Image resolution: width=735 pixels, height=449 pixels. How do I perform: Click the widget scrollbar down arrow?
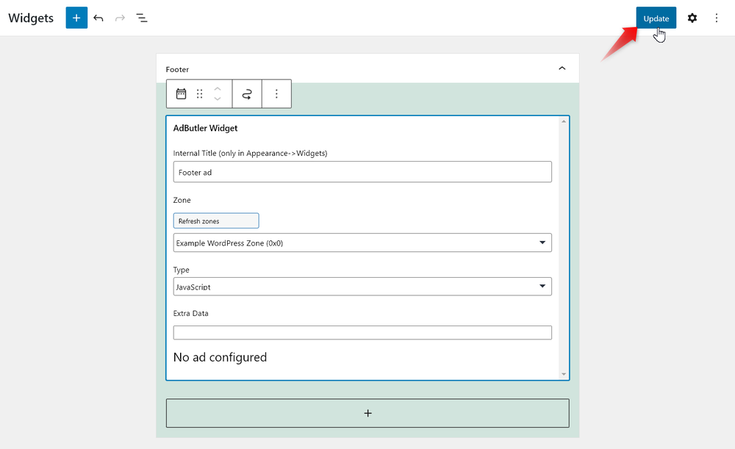click(564, 374)
